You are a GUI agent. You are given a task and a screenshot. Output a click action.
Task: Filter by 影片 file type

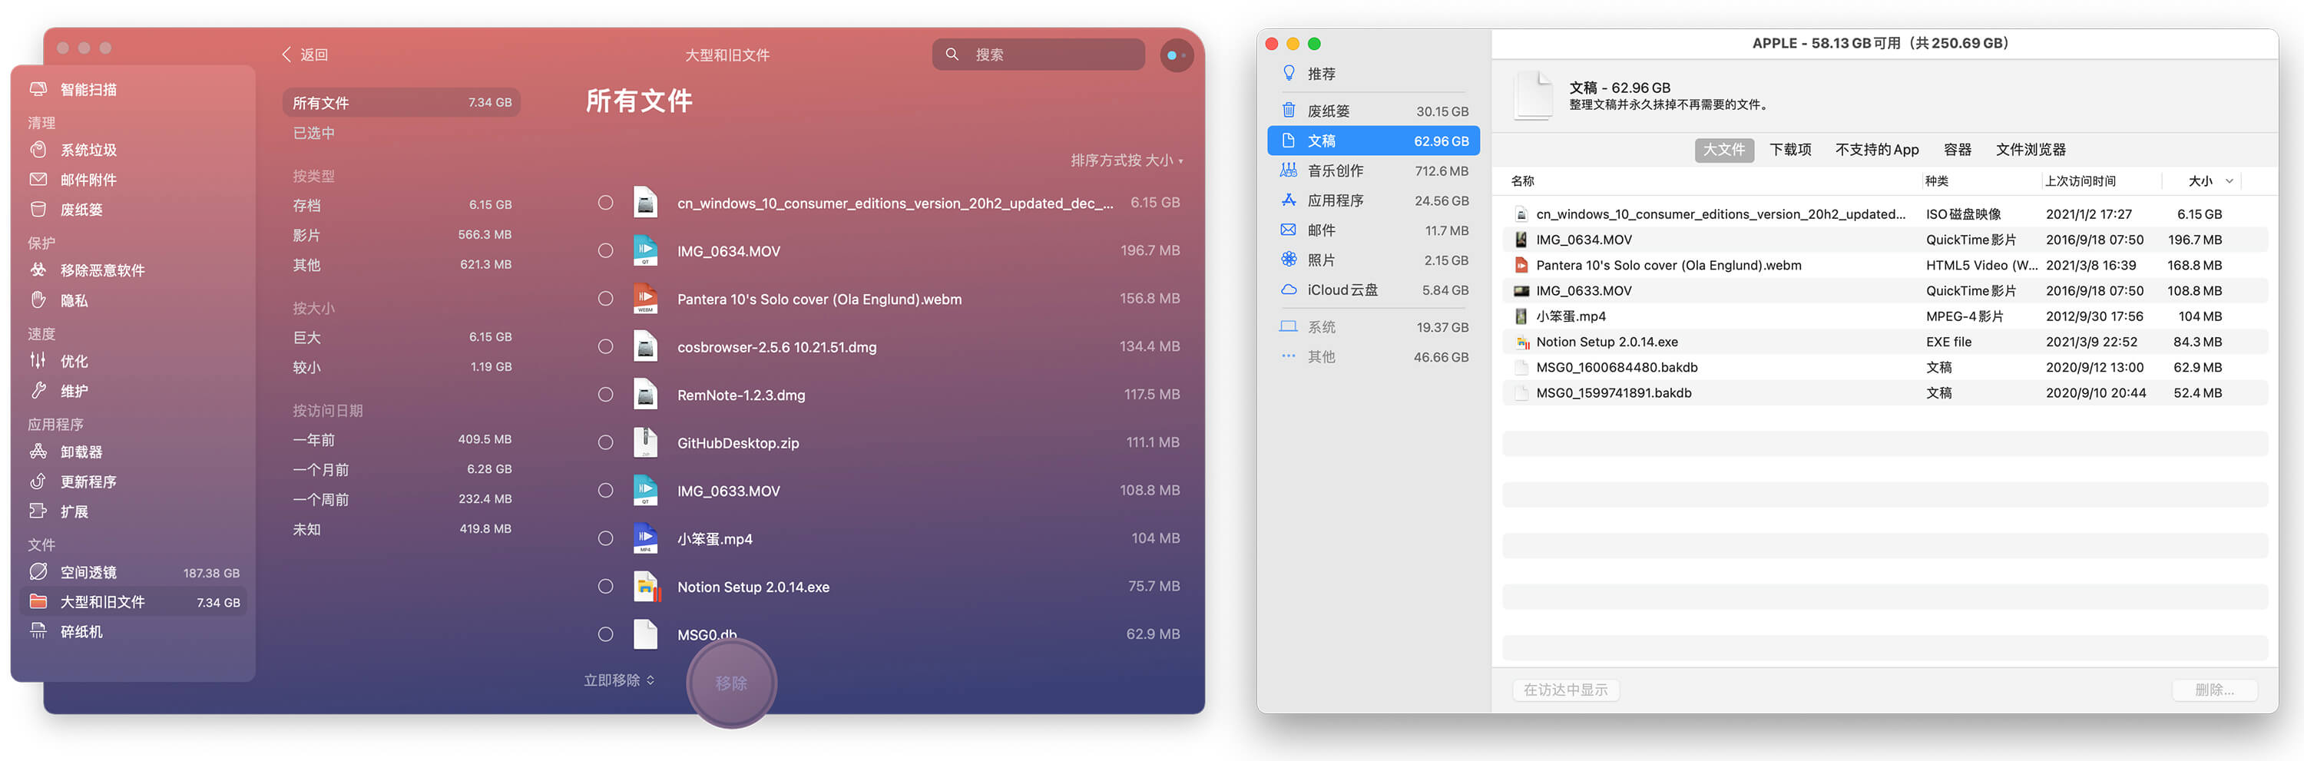point(402,235)
